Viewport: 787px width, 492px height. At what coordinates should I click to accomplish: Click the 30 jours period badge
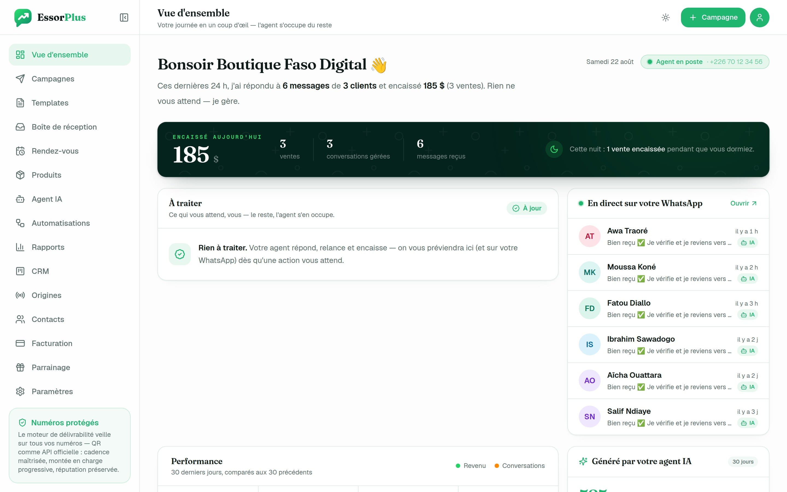(x=743, y=462)
